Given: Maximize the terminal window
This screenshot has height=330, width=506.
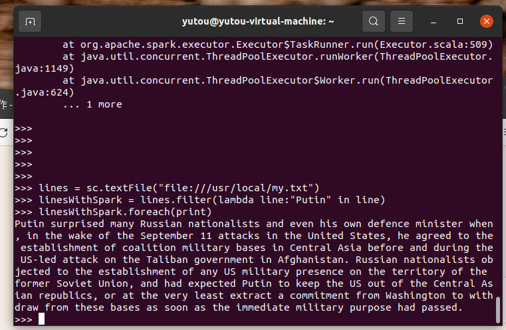Looking at the screenshot, I should pyautogui.click(x=460, y=22).
